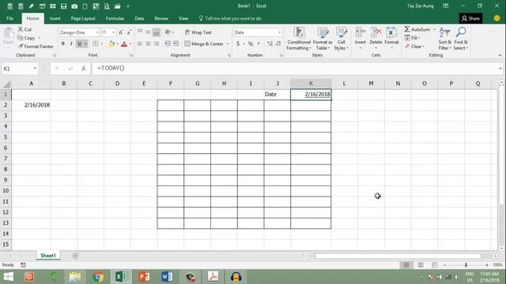The width and height of the screenshot is (506, 284).
Task: Open the Cell Styles dropdown
Action: (341, 39)
